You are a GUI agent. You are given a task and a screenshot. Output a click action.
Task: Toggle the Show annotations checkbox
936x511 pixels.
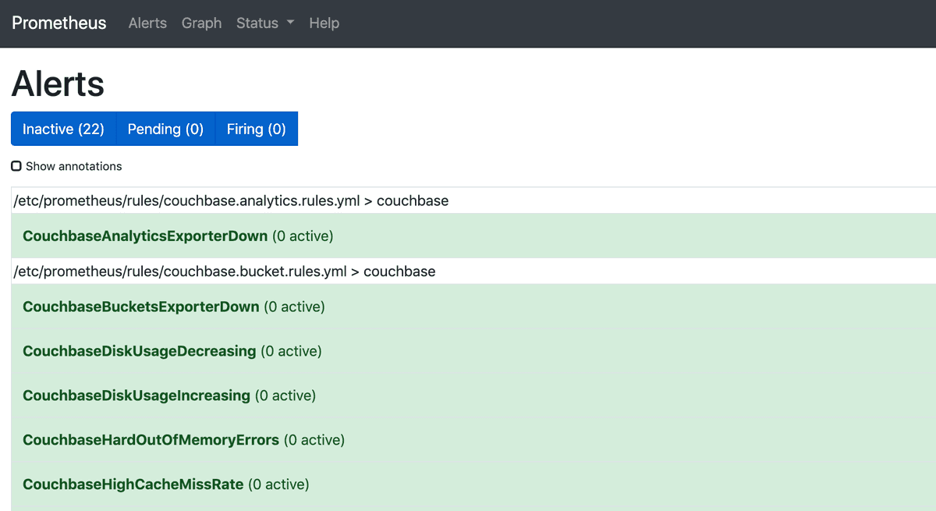pos(16,165)
